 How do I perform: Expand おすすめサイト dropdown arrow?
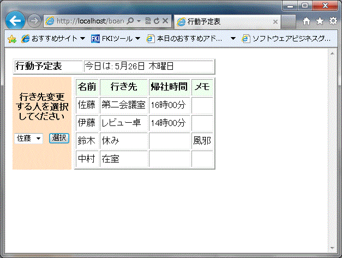pos(82,39)
